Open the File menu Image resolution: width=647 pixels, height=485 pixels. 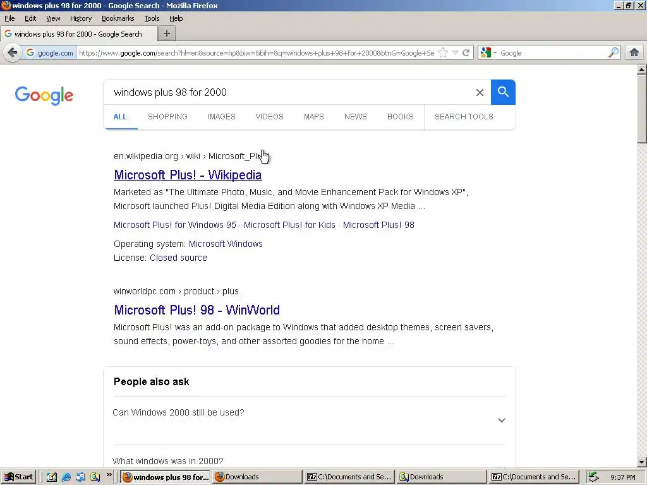[x=9, y=18]
